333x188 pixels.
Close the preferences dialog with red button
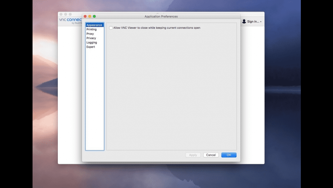click(85, 16)
